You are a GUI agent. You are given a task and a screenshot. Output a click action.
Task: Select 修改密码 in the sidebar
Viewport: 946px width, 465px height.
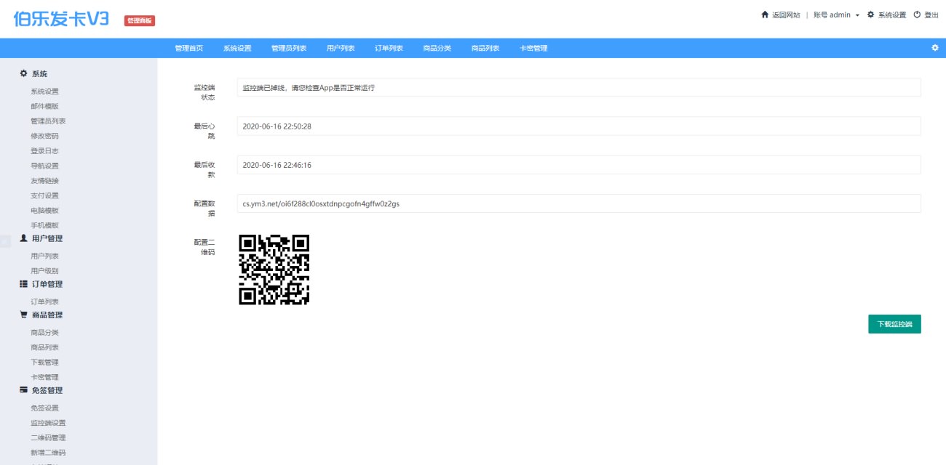click(44, 136)
